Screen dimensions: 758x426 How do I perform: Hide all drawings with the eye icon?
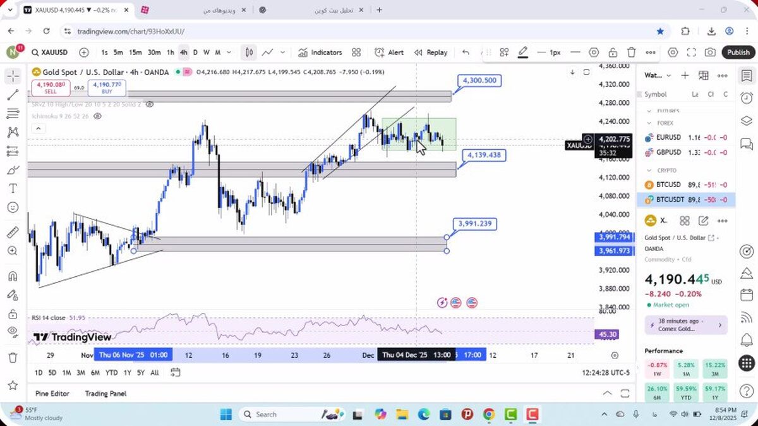pyautogui.click(x=13, y=332)
